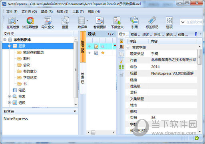Toggle the star on the first record
The height and width of the screenshot is (144, 205).
point(103,46)
